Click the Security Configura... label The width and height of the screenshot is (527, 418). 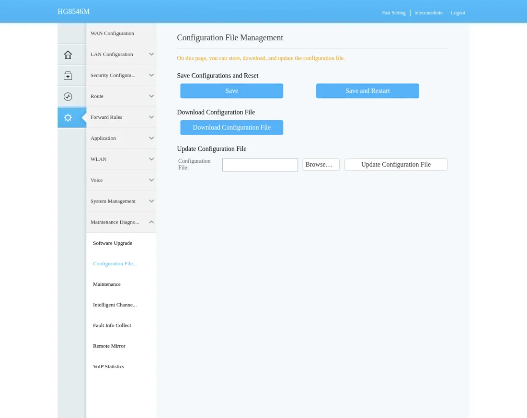(113, 75)
